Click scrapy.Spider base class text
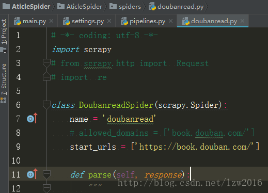The width and height of the screenshot is (268, 193). [188, 105]
